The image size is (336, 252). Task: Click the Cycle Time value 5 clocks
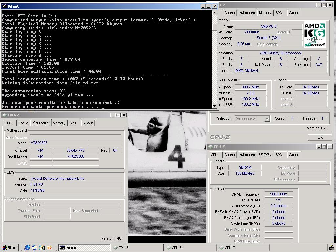click(x=278, y=223)
